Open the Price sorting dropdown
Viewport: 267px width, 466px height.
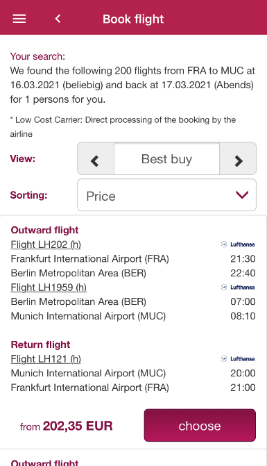coord(166,195)
